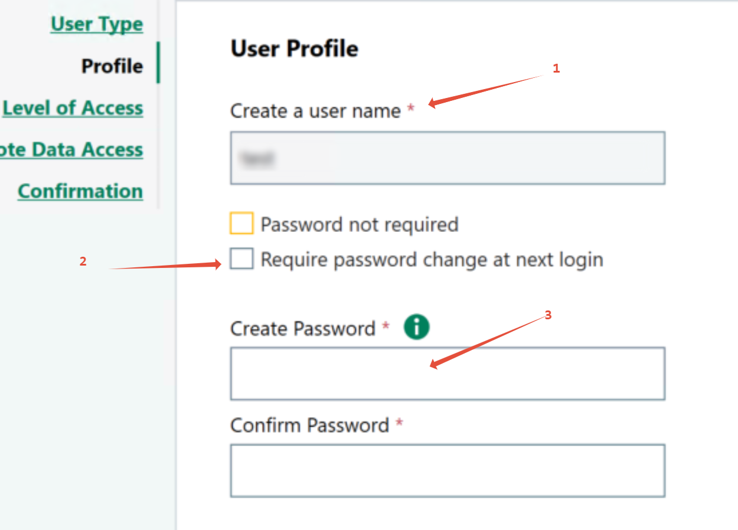Click into the Confirm Password field

pyautogui.click(x=448, y=470)
